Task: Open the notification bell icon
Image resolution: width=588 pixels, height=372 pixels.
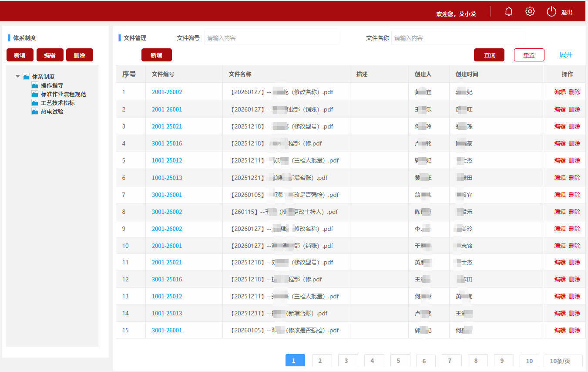Action: coord(508,11)
